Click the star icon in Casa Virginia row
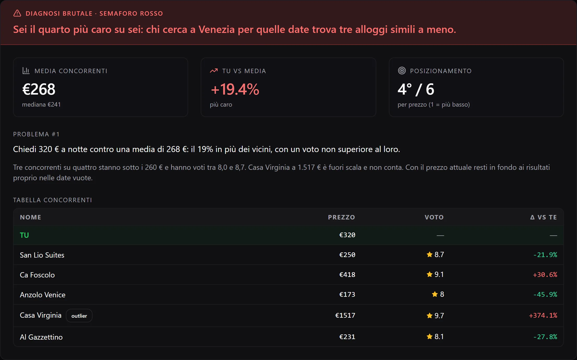 (429, 316)
